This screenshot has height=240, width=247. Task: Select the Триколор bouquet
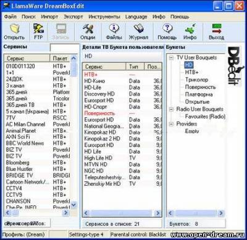click(196, 80)
